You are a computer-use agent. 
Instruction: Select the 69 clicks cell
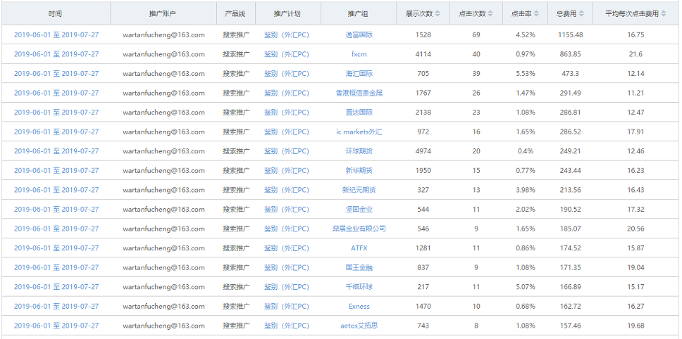(476, 34)
